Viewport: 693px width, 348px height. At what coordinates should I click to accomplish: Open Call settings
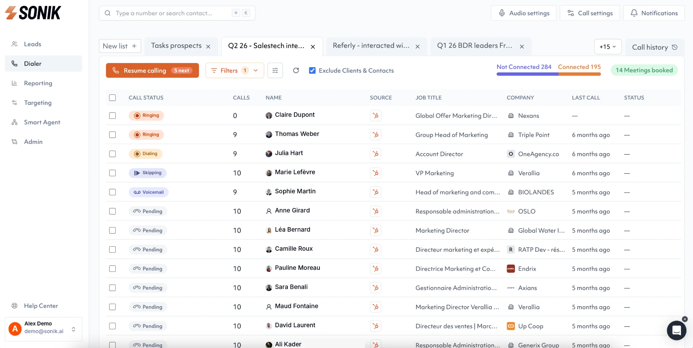[590, 13]
